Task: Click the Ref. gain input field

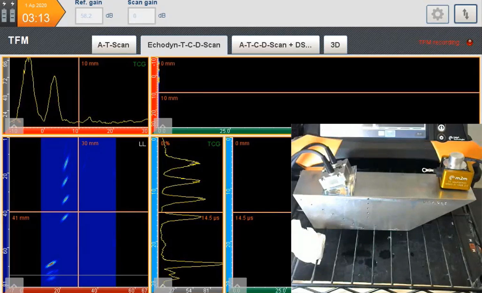Action: click(x=89, y=16)
